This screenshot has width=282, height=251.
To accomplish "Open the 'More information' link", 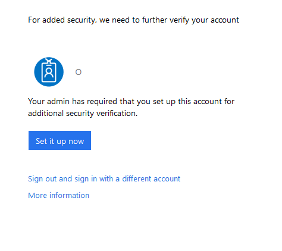I will [x=59, y=196].
